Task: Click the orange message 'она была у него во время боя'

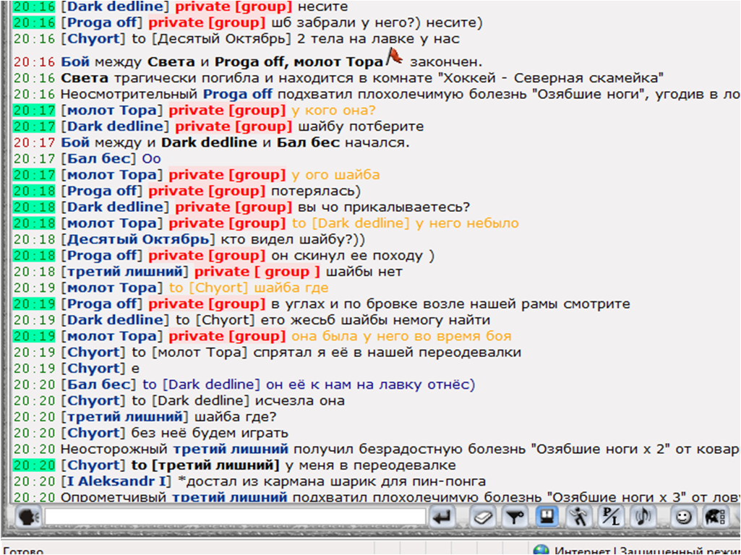Action: click(402, 336)
